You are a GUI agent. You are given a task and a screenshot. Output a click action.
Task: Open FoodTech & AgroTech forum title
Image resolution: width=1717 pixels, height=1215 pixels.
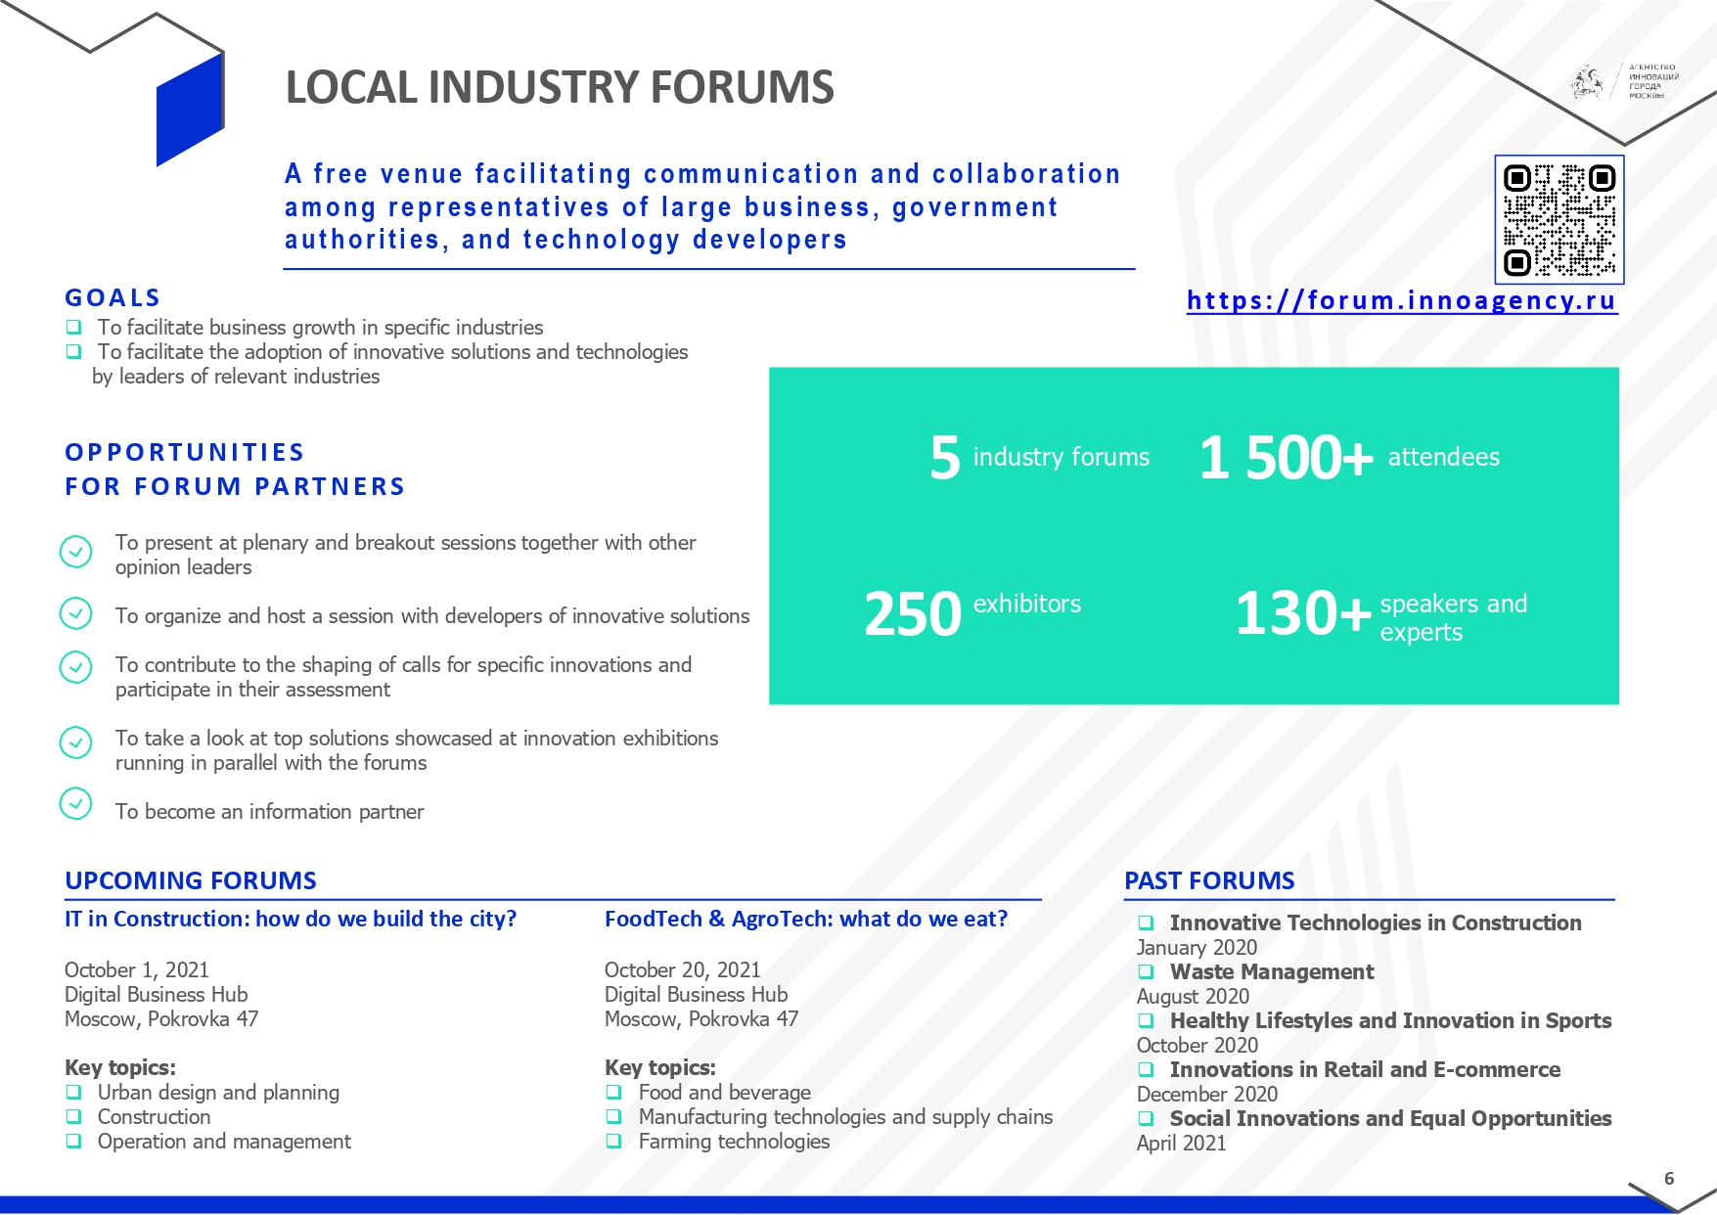pyautogui.click(x=806, y=919)
